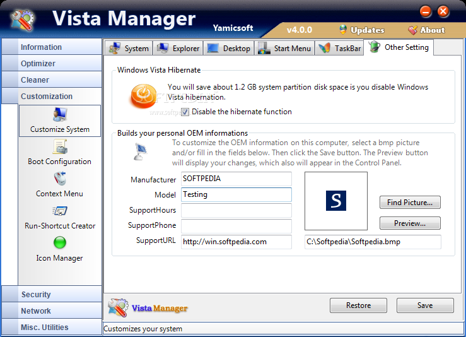Click the empty SupportHours field
Image resolution: width=466 pixels, height=337 pixels.
point(236,210)
